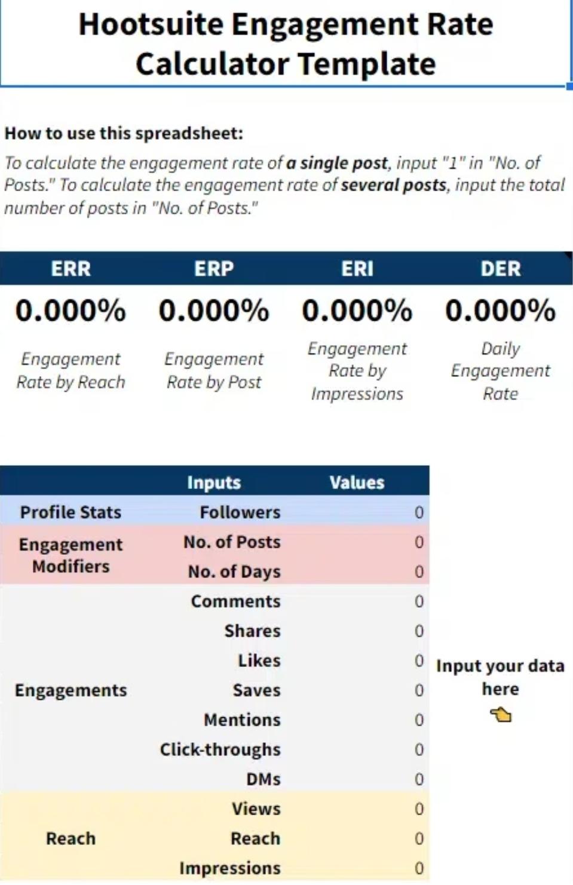Click the "Input your data here" note
This screenshot has height=885, width=573.
pos(501,677)
